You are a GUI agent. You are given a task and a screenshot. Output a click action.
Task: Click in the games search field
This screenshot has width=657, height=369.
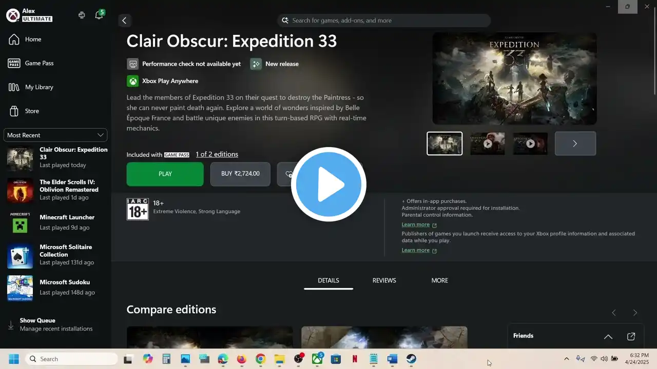point(384,20)
